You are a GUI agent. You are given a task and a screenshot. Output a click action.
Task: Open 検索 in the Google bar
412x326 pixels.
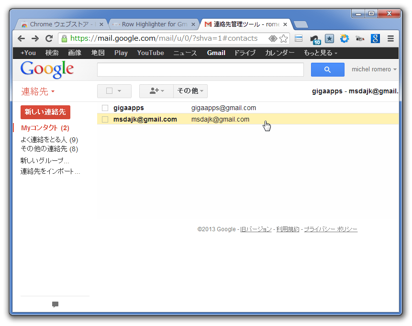point(52,53)
